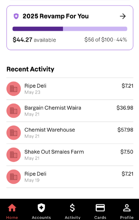Tap the Home icon in bottom navigation
This screenshot has width=139, height=220.
pos(12,208)
